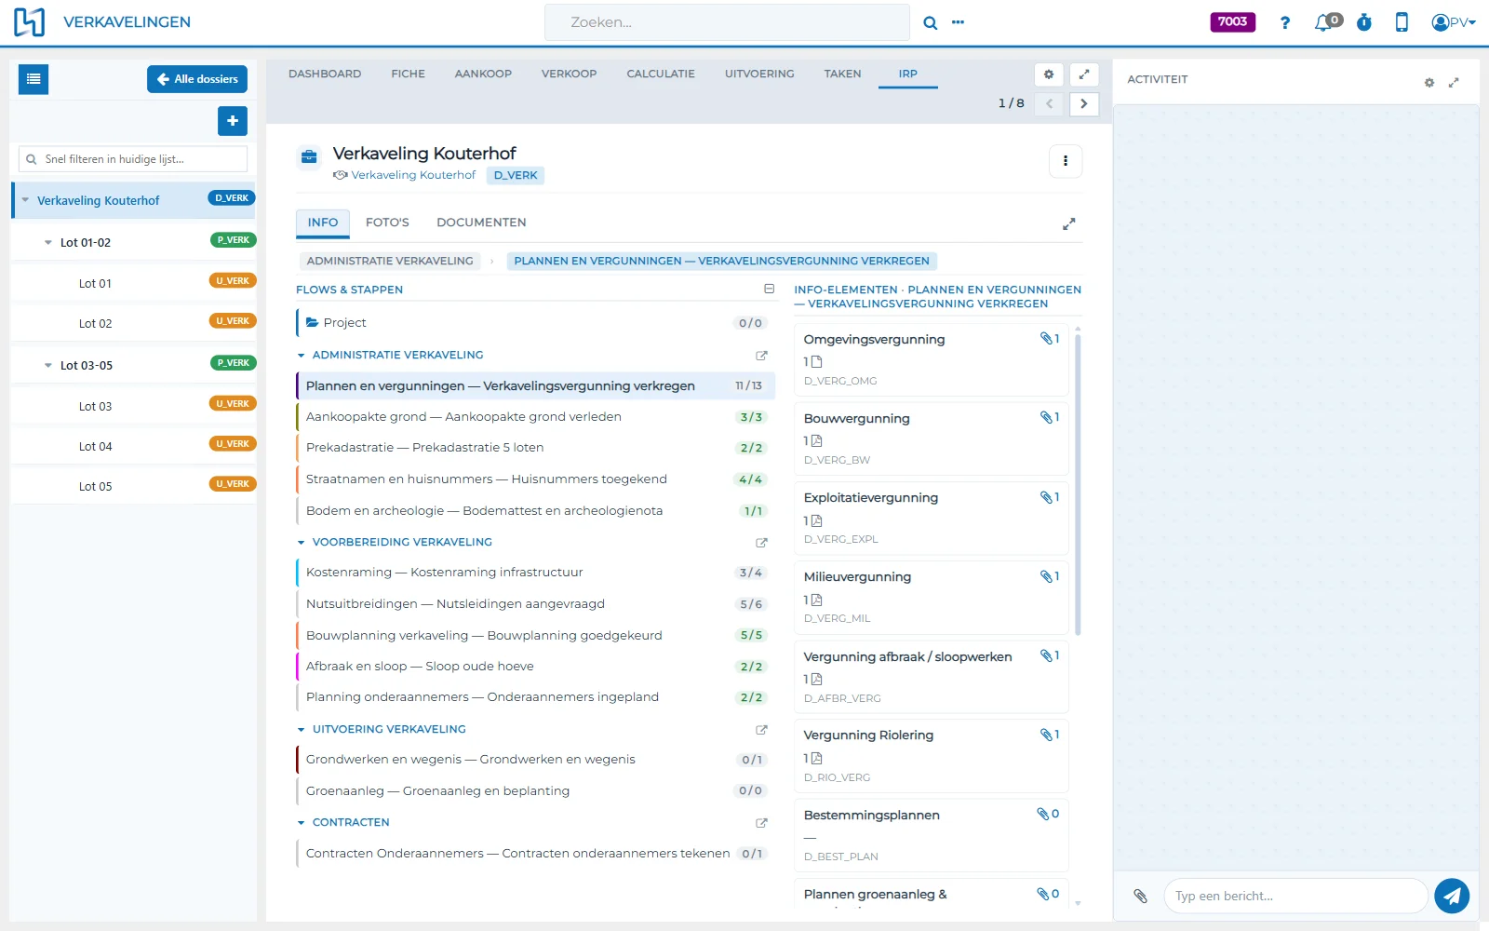
Task: Collapse Lot 01-02 tree node
Action: coord(48,242)
